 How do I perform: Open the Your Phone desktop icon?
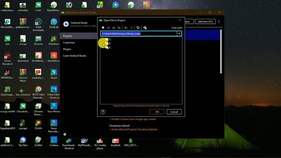click(x=54, y=108)
